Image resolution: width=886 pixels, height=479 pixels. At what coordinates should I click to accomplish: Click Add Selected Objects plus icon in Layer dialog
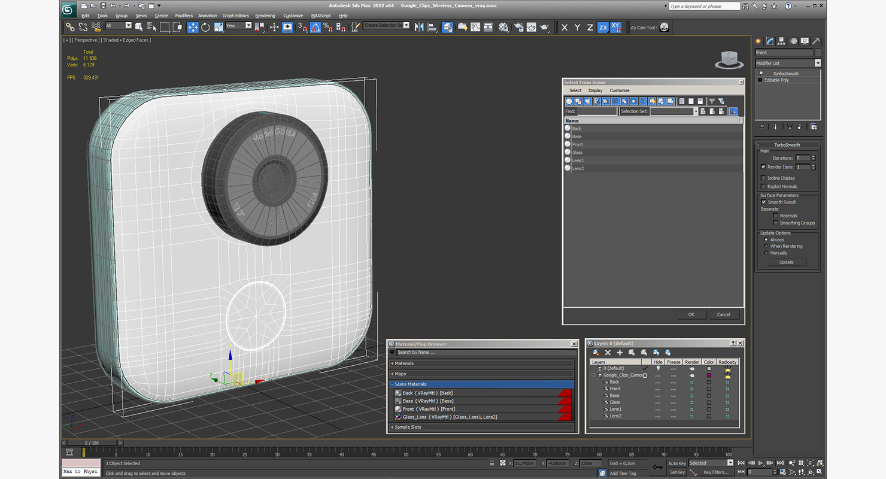pyautogui.click(x=620, y=353)
